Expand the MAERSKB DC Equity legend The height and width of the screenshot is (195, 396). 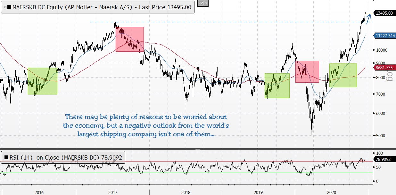[x=4, y=8]
